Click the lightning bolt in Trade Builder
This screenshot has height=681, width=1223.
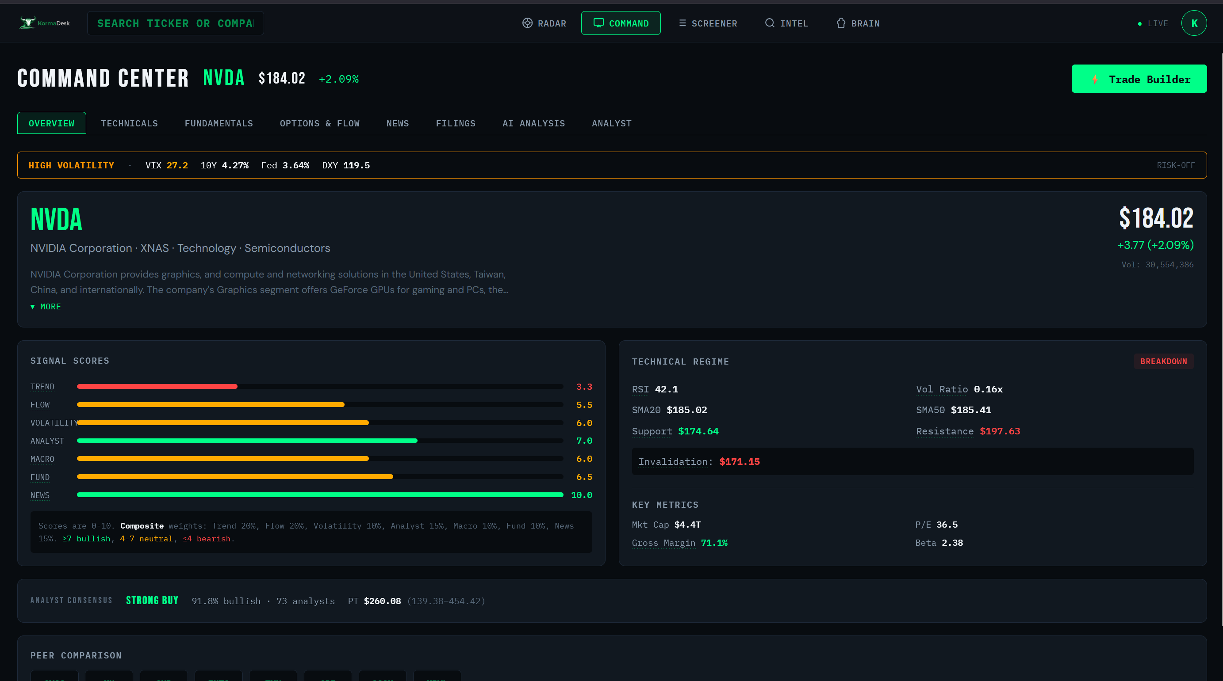pos(1095,79)
